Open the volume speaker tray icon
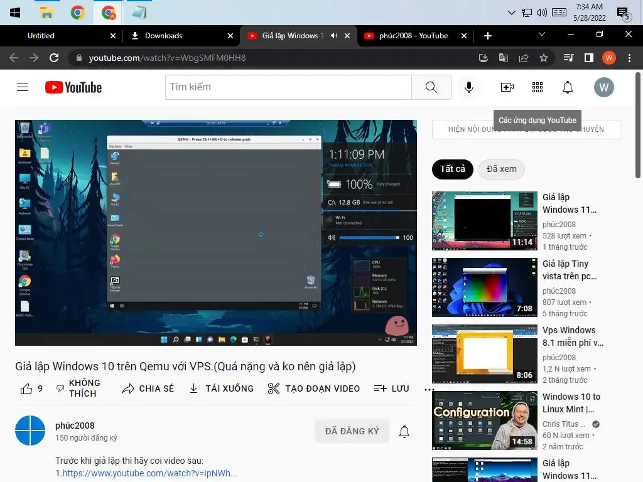 542,13
